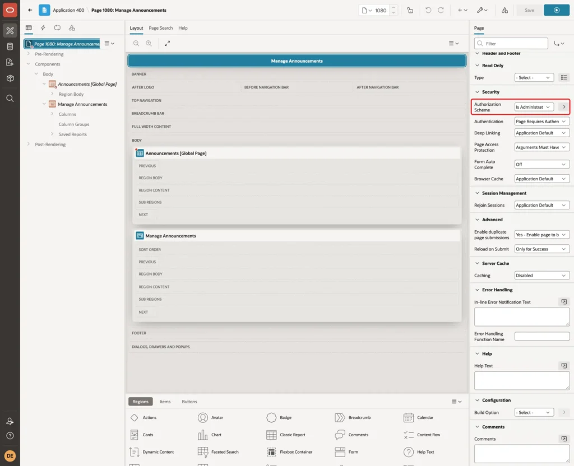574x466 pixels.
Task: Open the Deep Linking dropdown
Action: click(x=542, y=133)
